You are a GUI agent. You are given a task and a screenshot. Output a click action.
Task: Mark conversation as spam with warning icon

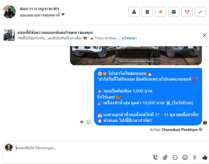(x=134, y=12)
